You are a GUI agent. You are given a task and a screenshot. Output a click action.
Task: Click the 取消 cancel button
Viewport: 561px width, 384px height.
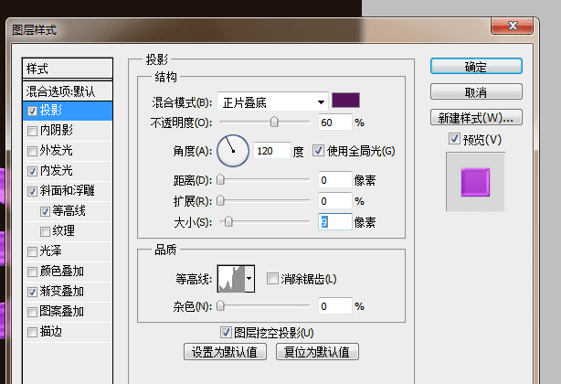click(476, 92)
